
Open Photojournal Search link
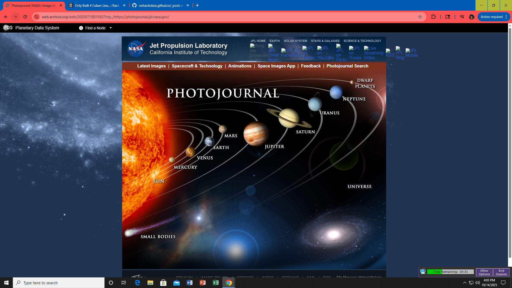click(x=347, y=66)
